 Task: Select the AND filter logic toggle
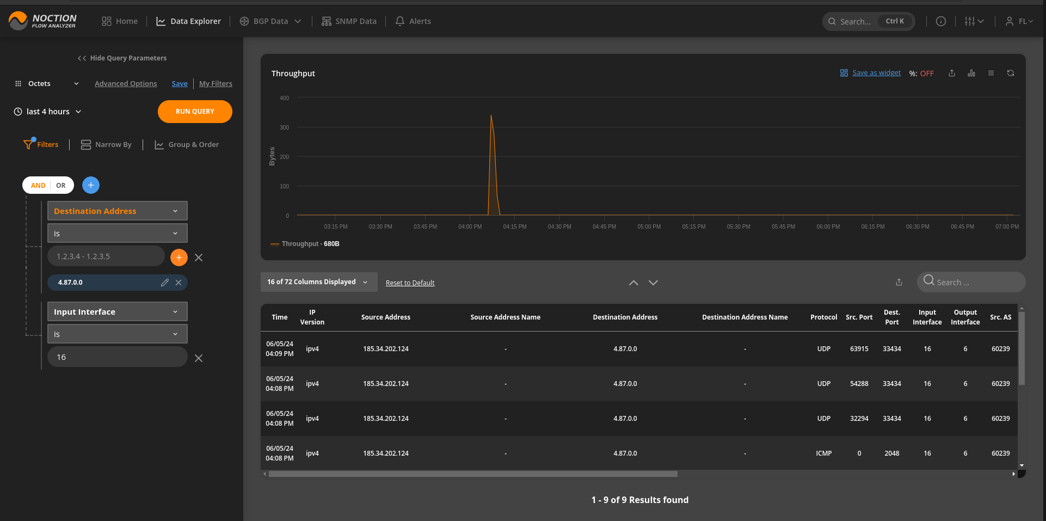pos(38,185)
